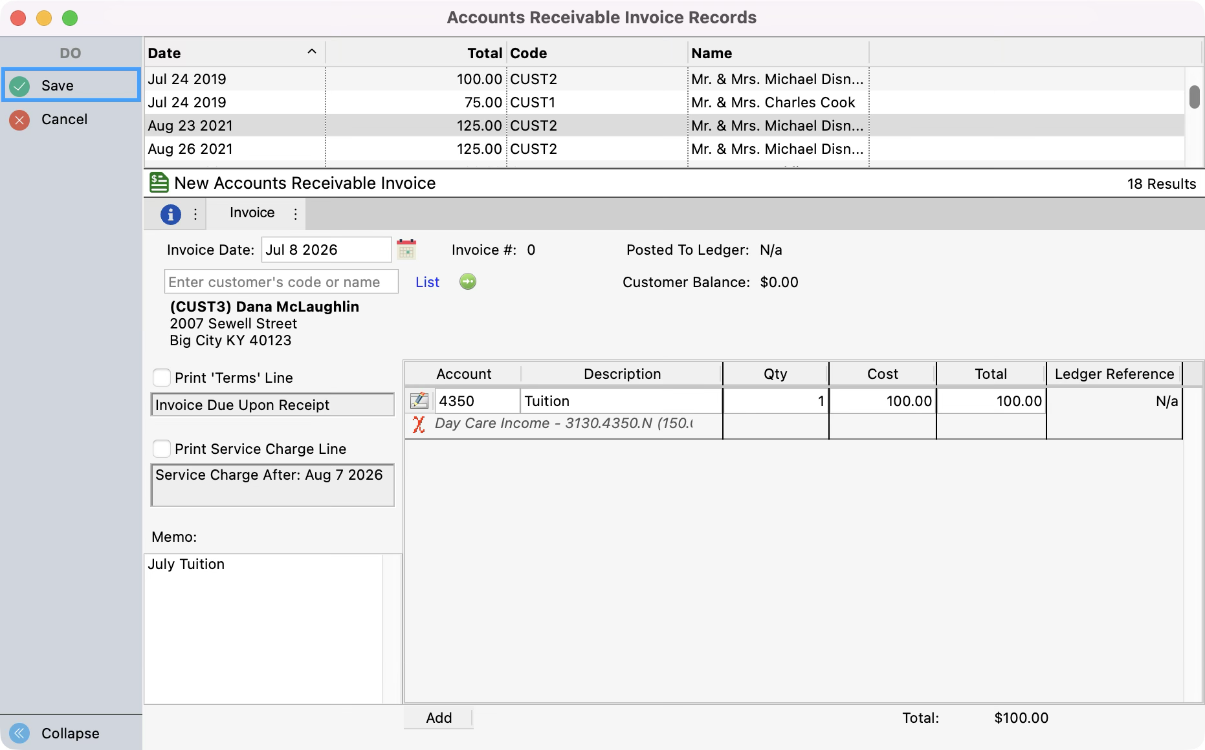The height and width of the screenshot is (750, 1205).
Task: Click the Qty column header
Action: pyautogui.click(x=775, y=374)
